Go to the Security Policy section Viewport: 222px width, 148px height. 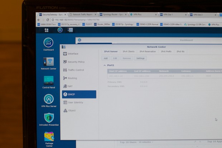76,62
